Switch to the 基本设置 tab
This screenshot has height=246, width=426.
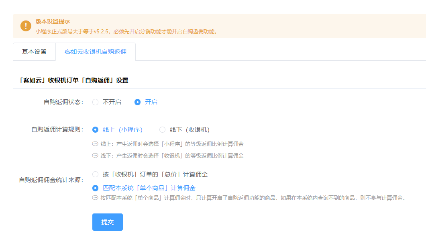34,52
